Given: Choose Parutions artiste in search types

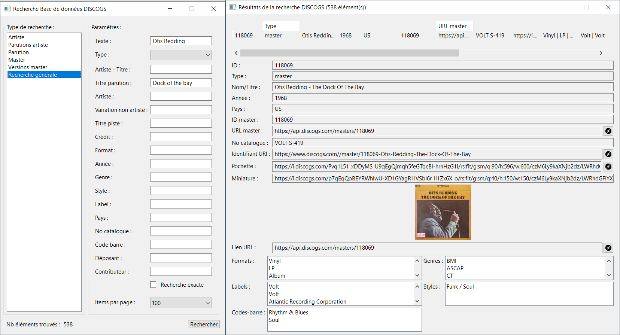Looking at the screenshot, I should click(x=28, y=45).
